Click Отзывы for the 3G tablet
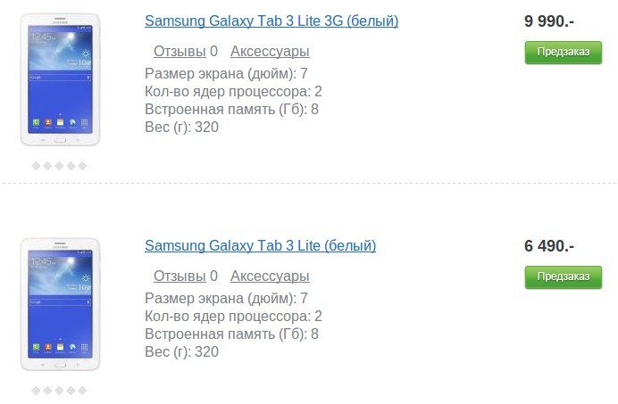Image resolution: width=618 pixels, height=404 pixels. pos(179,52)
